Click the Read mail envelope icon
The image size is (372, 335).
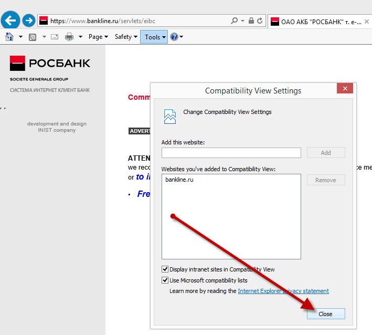click(x=55, y=37)
